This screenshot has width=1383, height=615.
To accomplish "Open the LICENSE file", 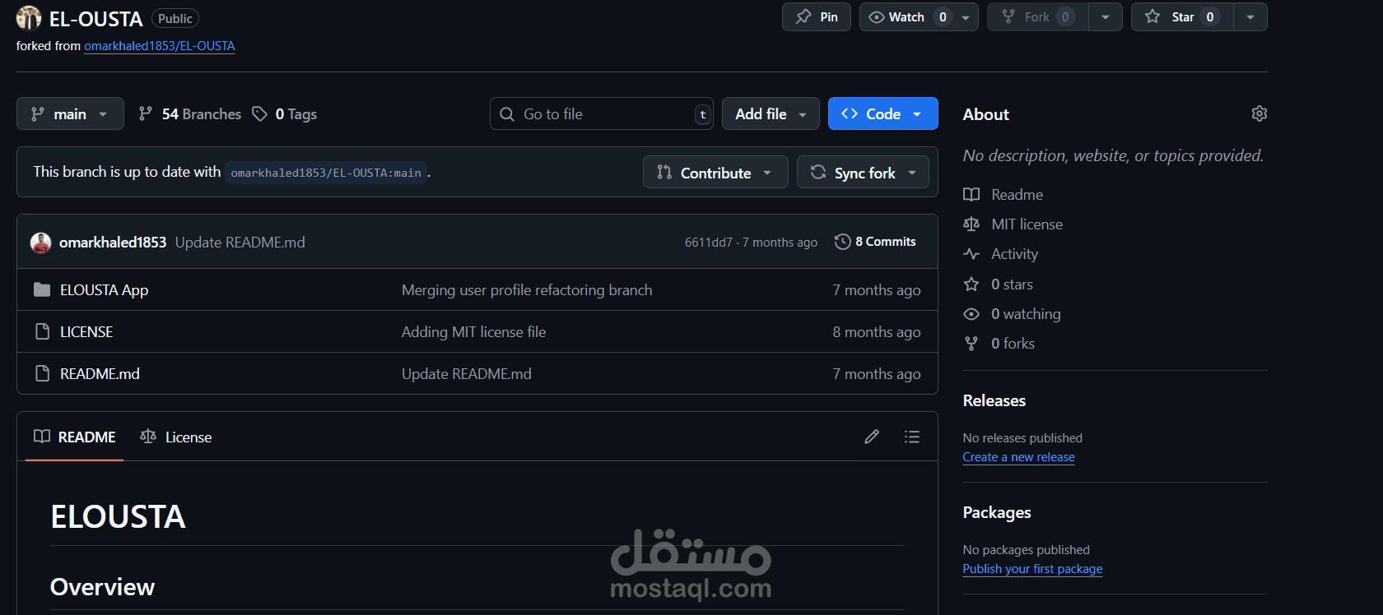I will (x=86, y=331).
